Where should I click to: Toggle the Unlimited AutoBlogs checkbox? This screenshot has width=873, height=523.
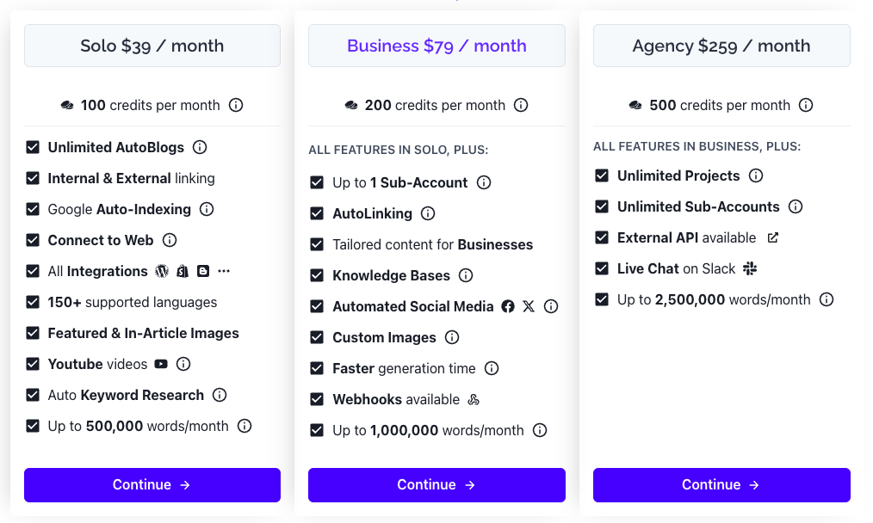pos(33,147)
